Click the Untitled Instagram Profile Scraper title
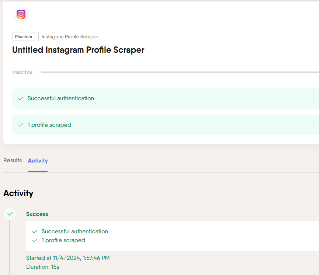Screen dimensions: 319x275 click(78, 50)
